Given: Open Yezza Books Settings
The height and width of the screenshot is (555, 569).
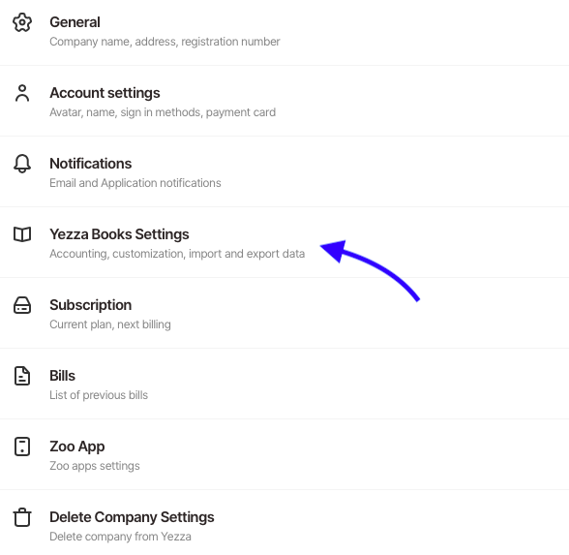Looking at the screenshot, I should click(x=284, y=242).
